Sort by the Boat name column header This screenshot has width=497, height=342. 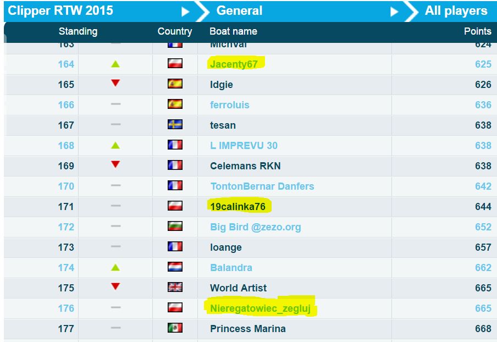pyautogui.click(x=233, y=31)
